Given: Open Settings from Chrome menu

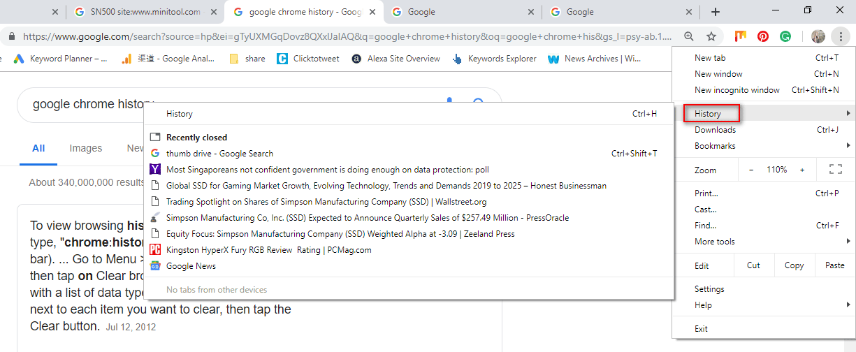Looking at the screenshot, I should [764, 289].
